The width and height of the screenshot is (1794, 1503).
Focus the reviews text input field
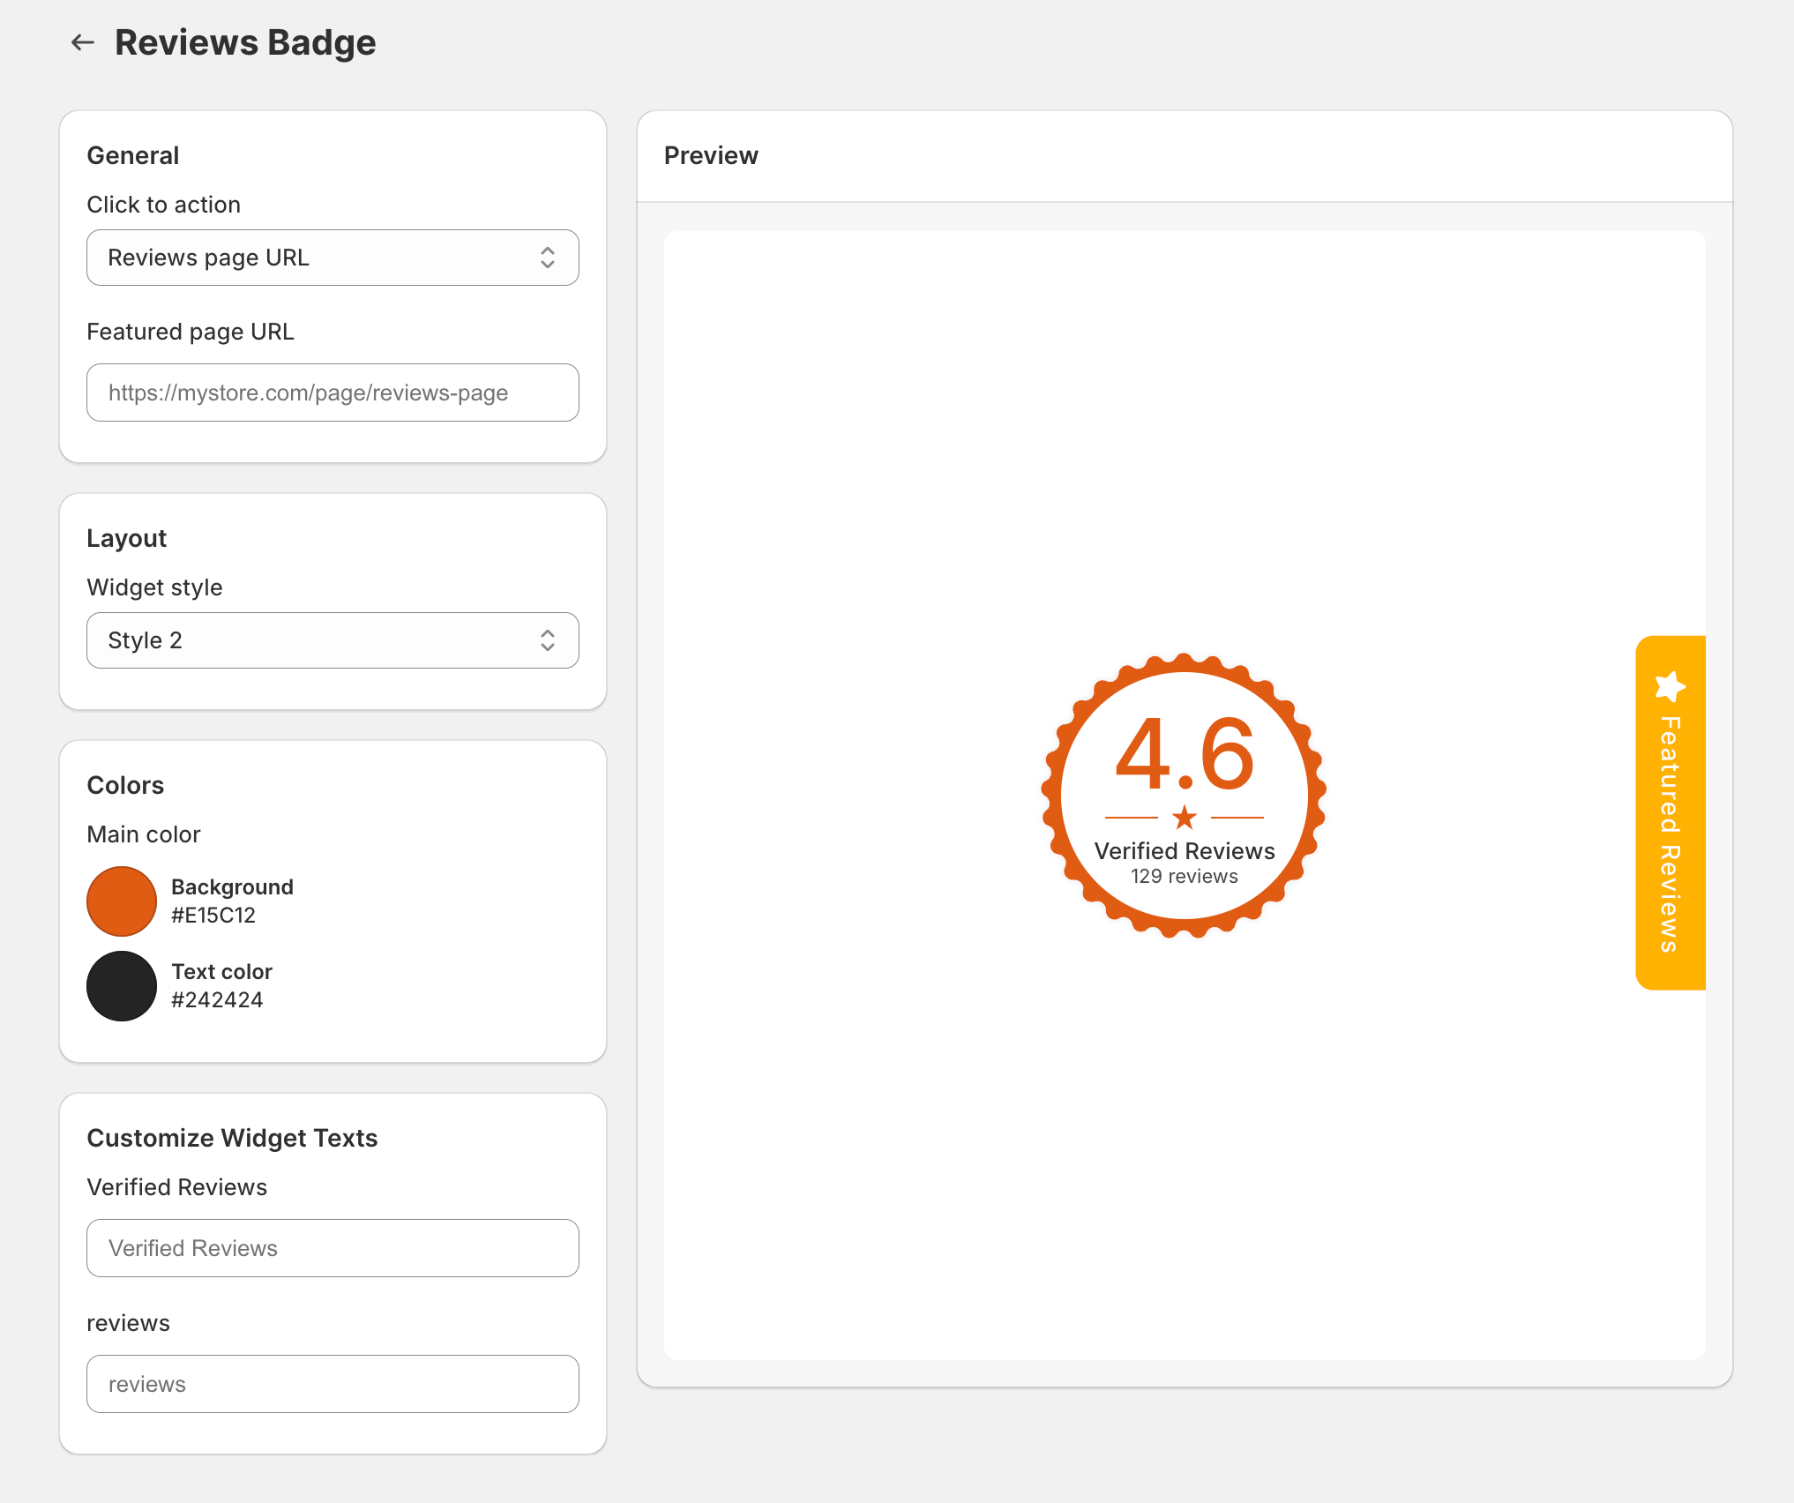[x=333, y=1384]
